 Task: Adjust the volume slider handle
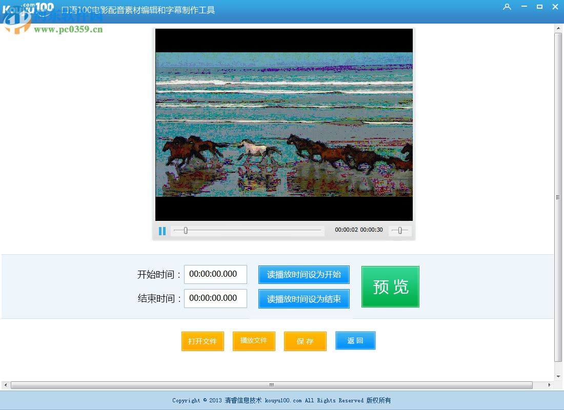click(x=399, y=231)
